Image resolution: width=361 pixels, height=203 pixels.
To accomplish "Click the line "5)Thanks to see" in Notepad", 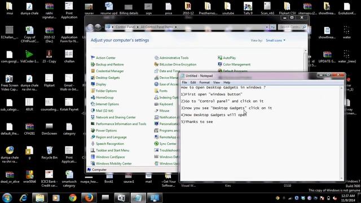I will [x=197, y=122].
